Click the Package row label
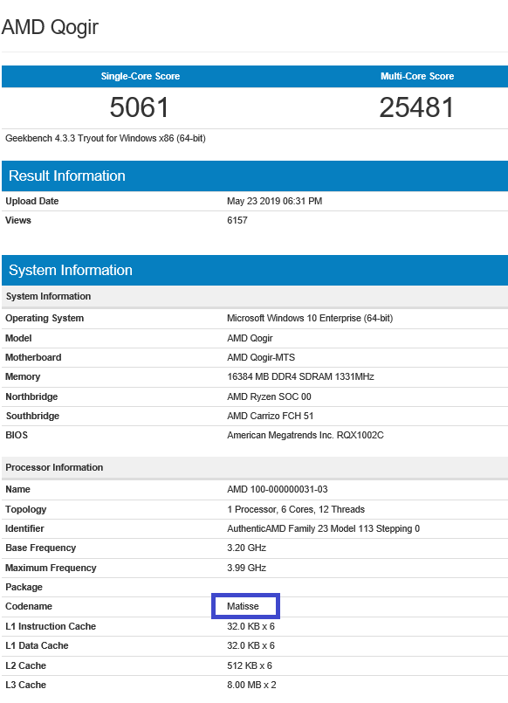 click(24, 588)
